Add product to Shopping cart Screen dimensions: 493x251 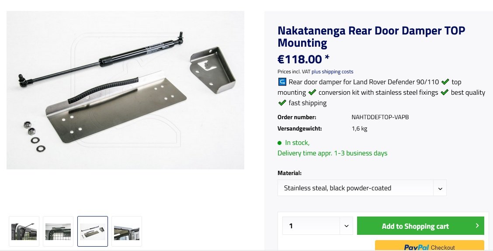(415, 226)
